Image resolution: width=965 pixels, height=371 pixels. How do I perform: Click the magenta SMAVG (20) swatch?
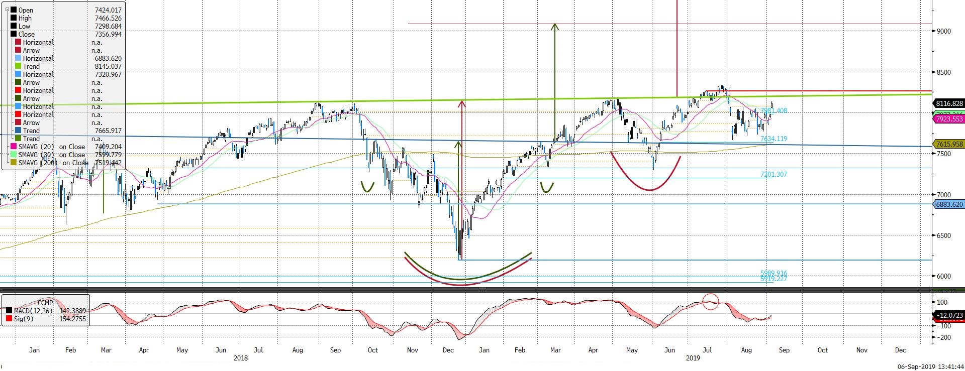pos(14,147)
